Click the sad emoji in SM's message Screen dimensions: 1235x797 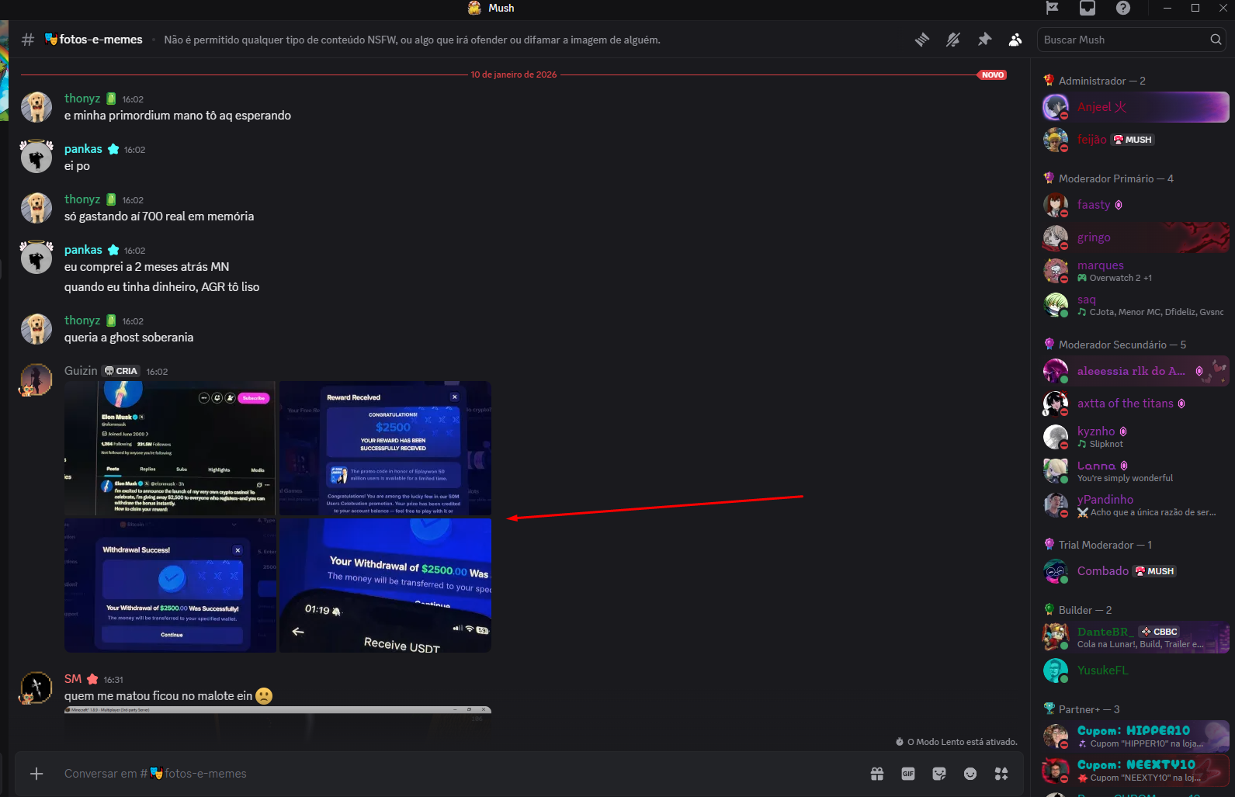[x=264, y=696]
